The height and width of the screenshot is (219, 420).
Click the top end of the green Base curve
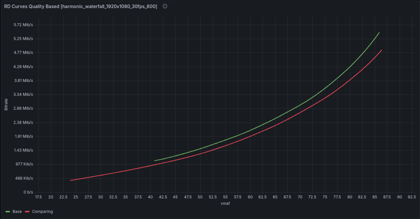379,32
